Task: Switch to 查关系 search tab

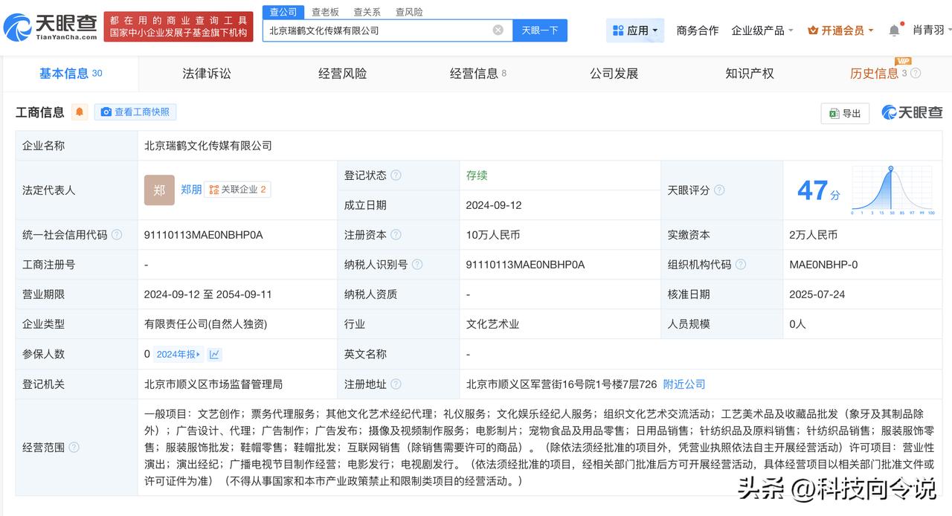Action: pyautogui.click(x=367, y=12)
